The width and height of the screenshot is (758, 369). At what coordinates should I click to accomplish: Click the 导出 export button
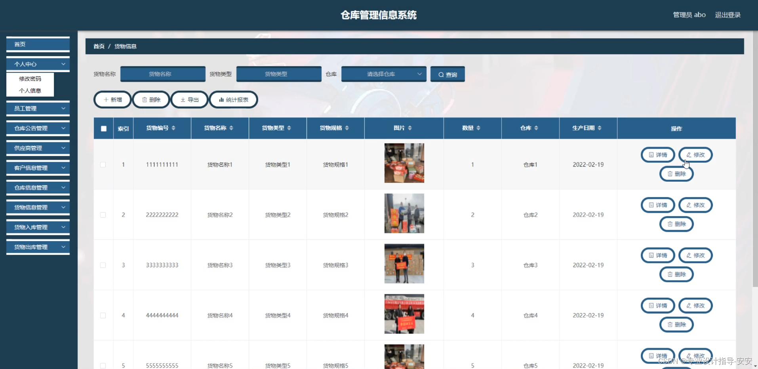[x=189, y=100]
